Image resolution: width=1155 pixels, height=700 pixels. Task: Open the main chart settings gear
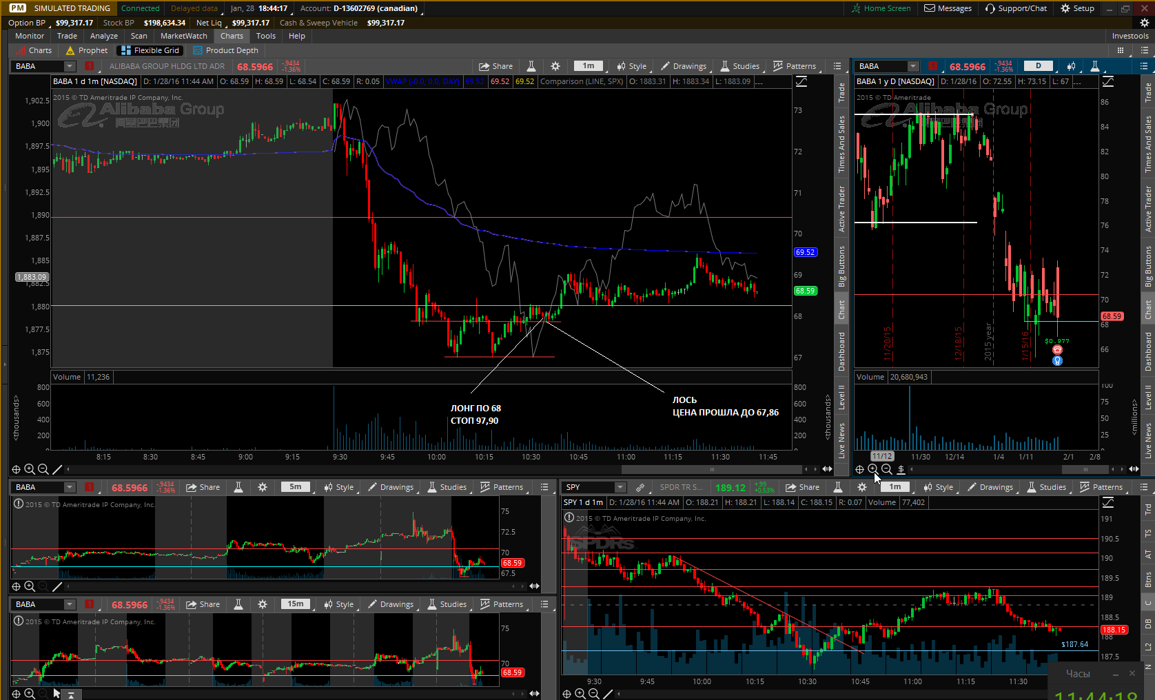point(555,66)
